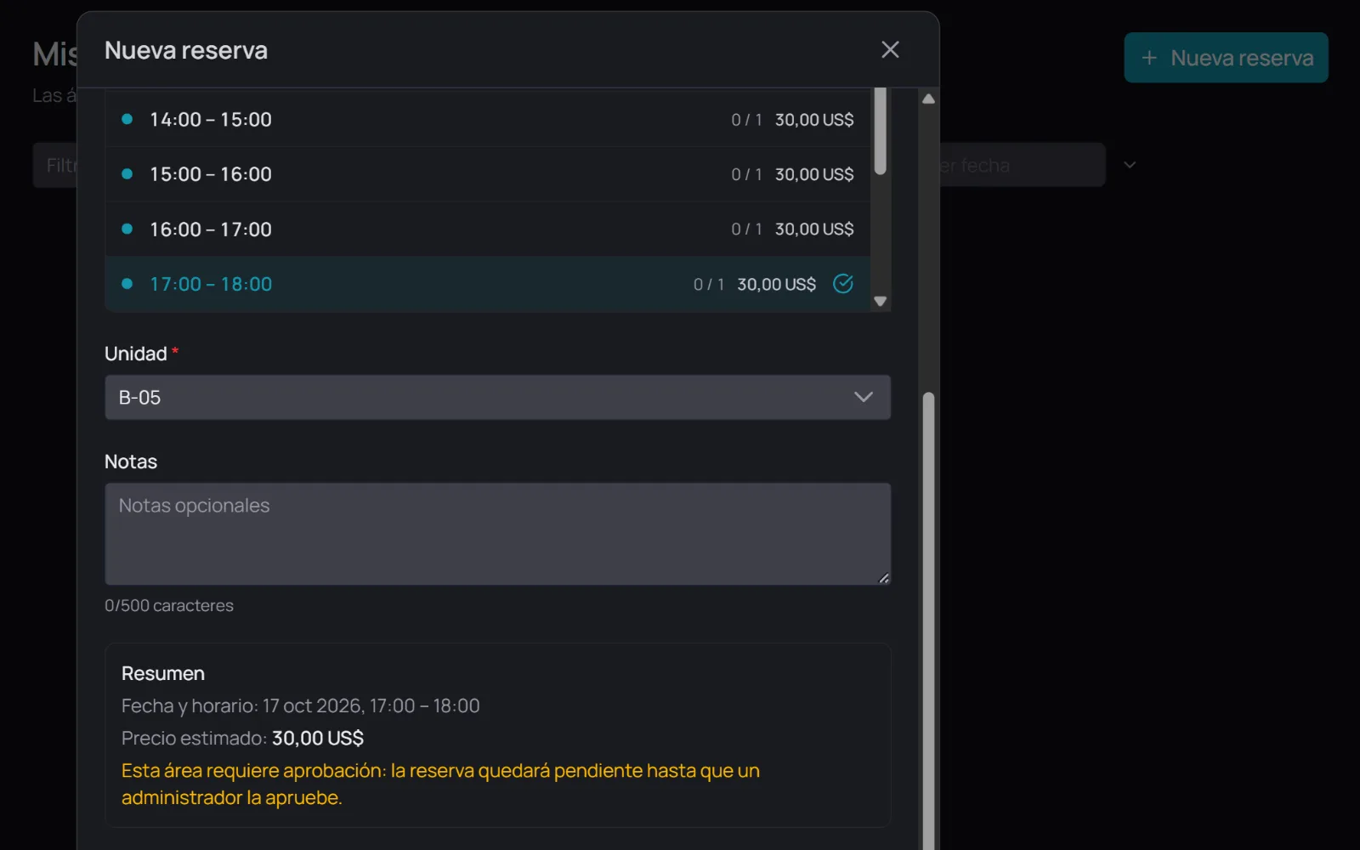Click the 30,00 US$ price on 15:00 slot
Screen dimensions: 1360x850
click(814, 174)
